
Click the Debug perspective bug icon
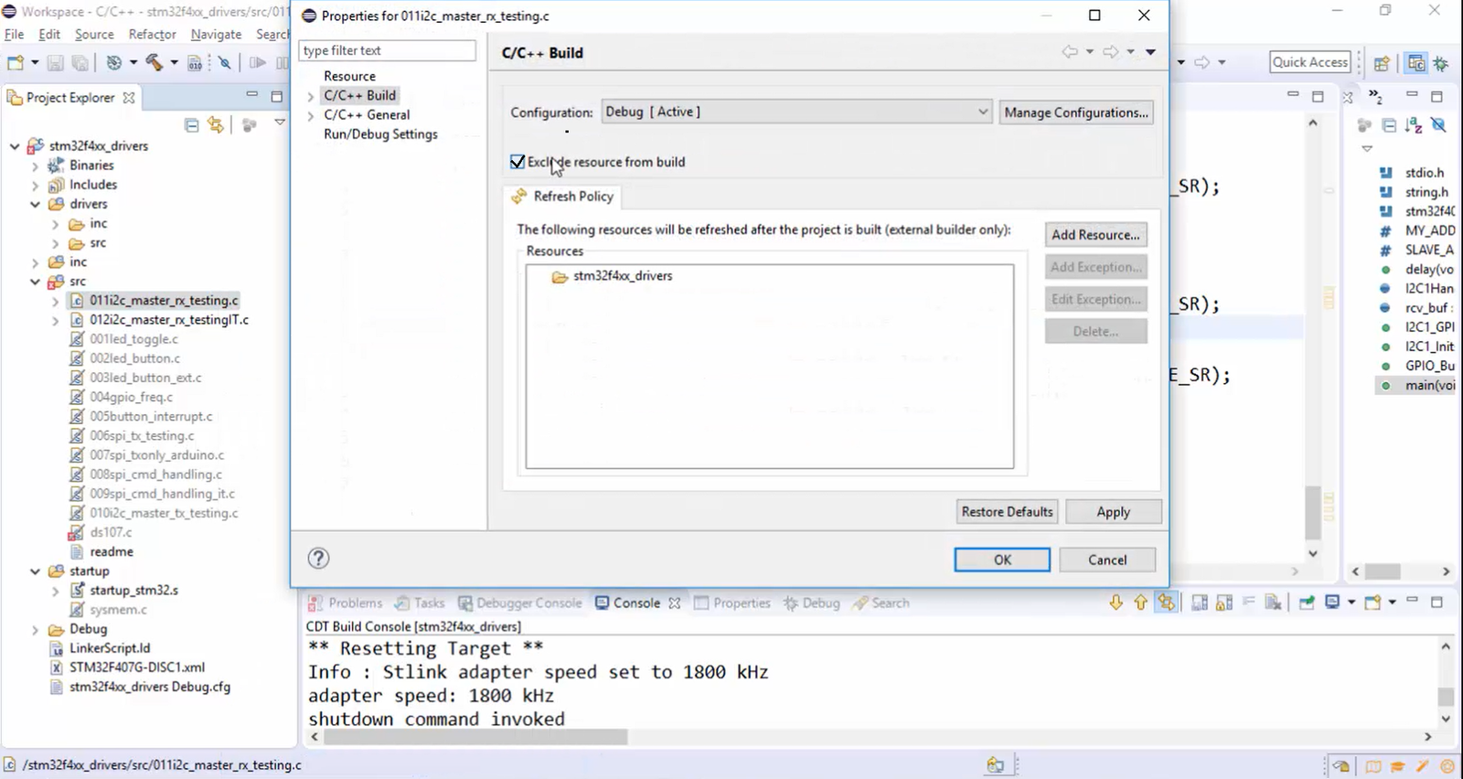[1441, 63]
